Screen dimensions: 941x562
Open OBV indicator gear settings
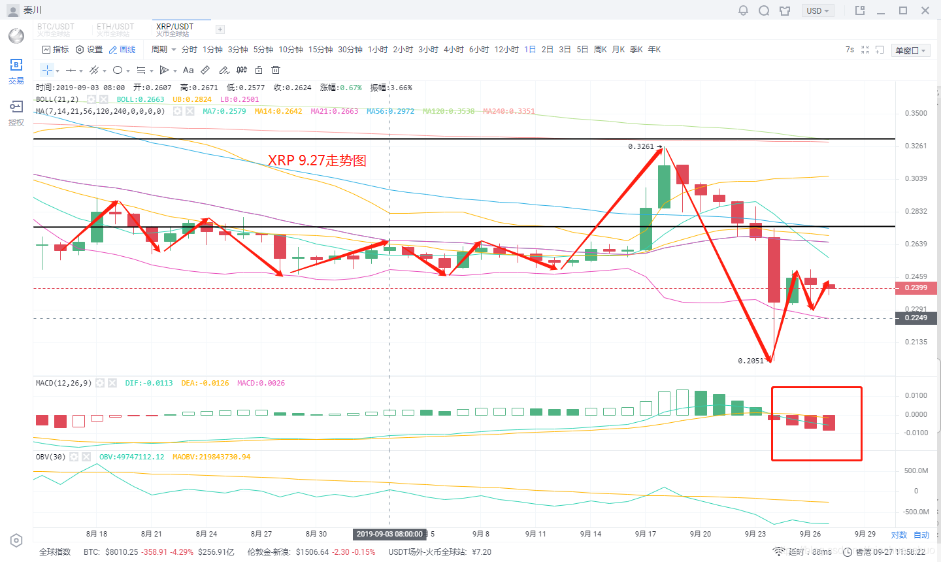[x=74, y=457]
